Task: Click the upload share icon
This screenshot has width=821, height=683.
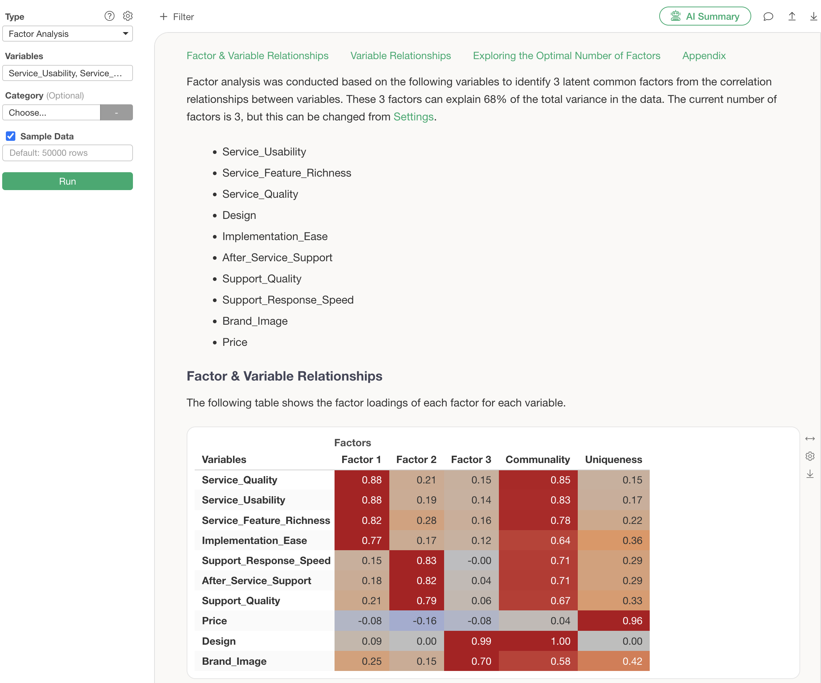Action: click(792, 16)
